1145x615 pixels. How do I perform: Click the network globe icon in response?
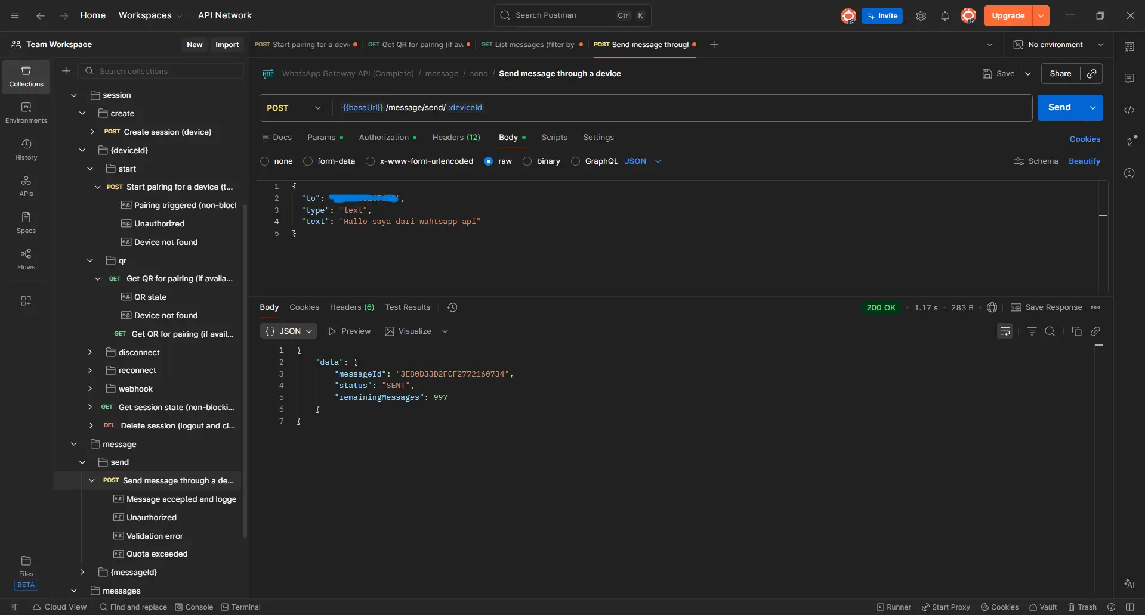(x=992, y=307)
